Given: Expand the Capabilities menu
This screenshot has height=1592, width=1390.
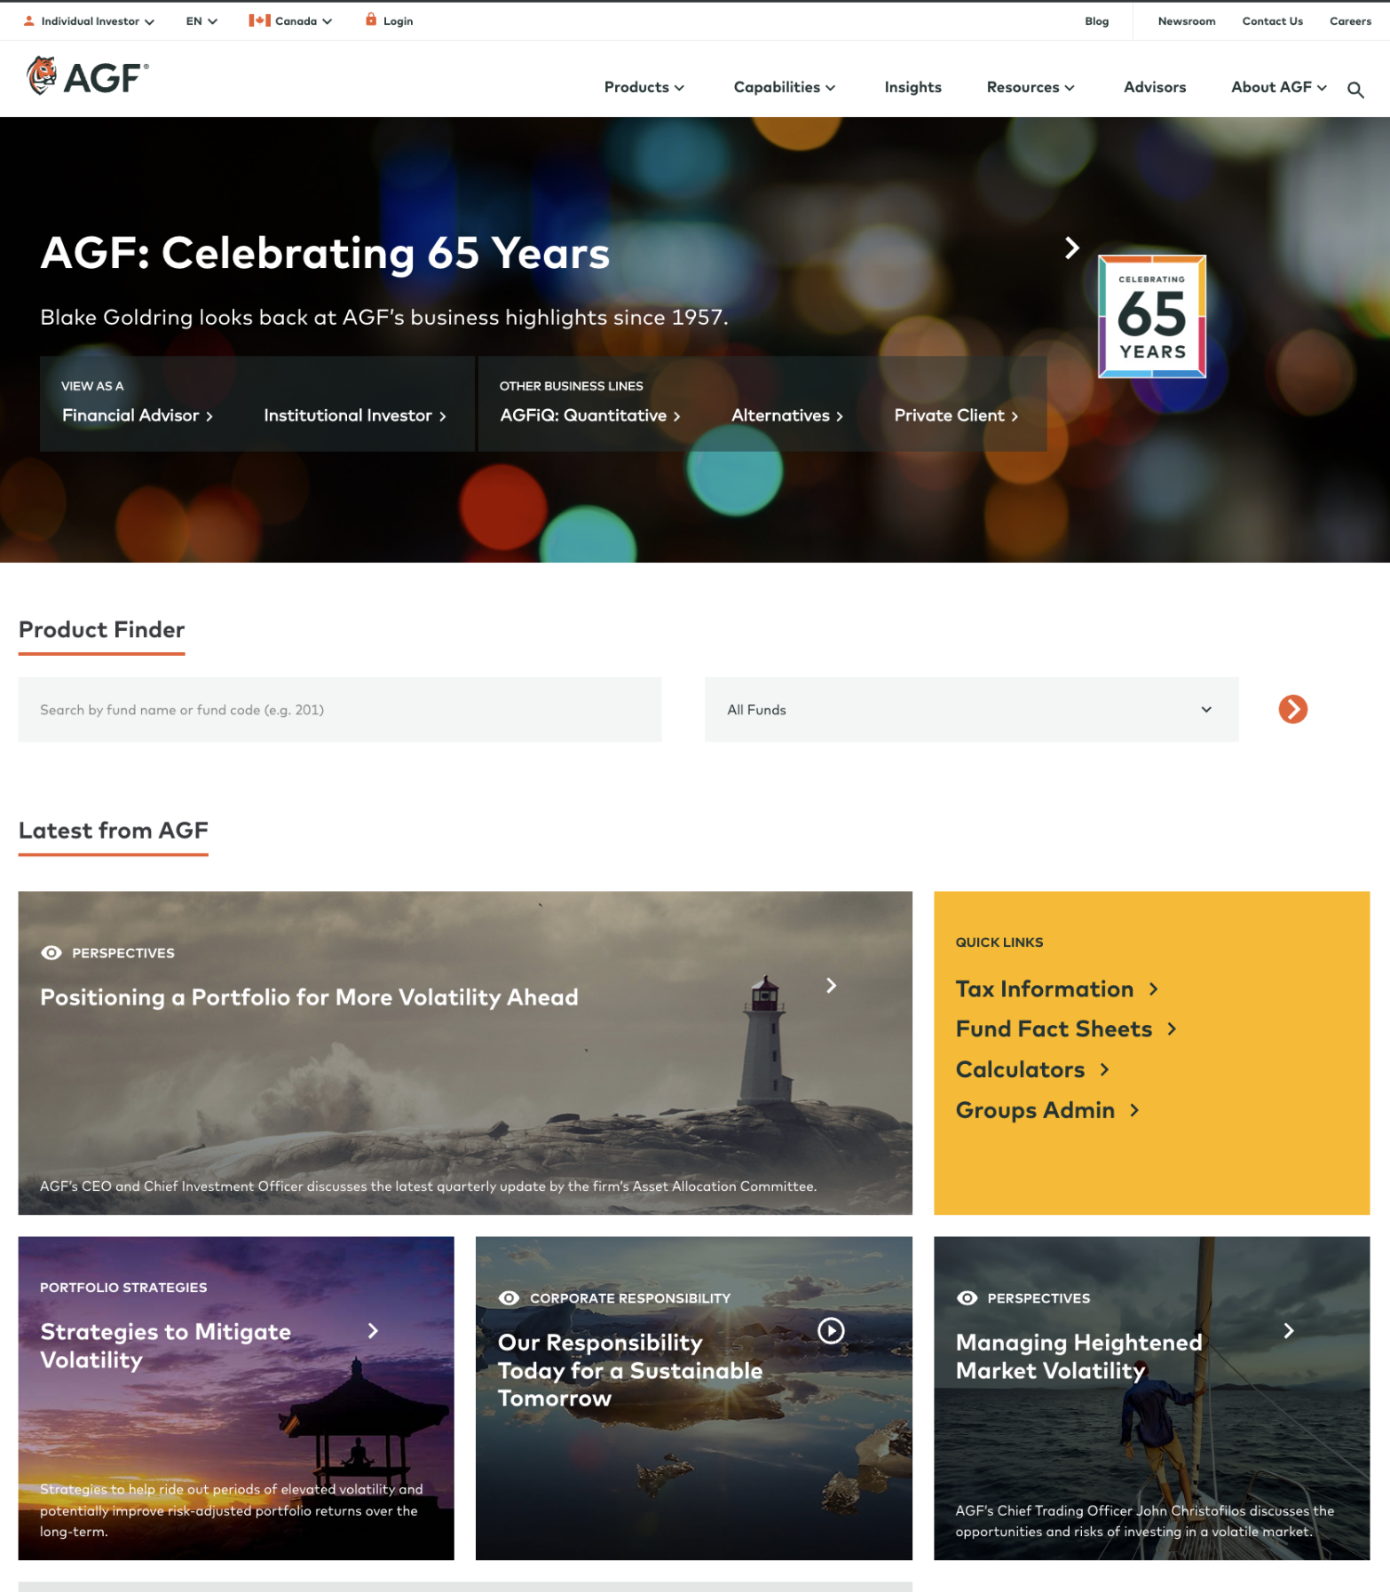Looking at the screenshot, I should 785,87.
